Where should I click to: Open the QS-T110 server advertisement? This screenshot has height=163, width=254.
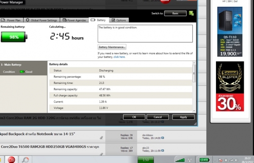[230, 32]
